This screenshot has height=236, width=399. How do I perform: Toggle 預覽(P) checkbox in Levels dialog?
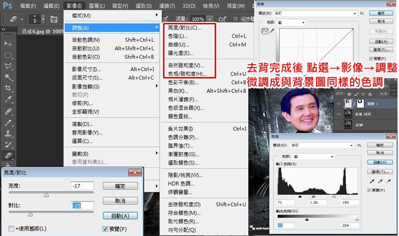pos(369,190)
